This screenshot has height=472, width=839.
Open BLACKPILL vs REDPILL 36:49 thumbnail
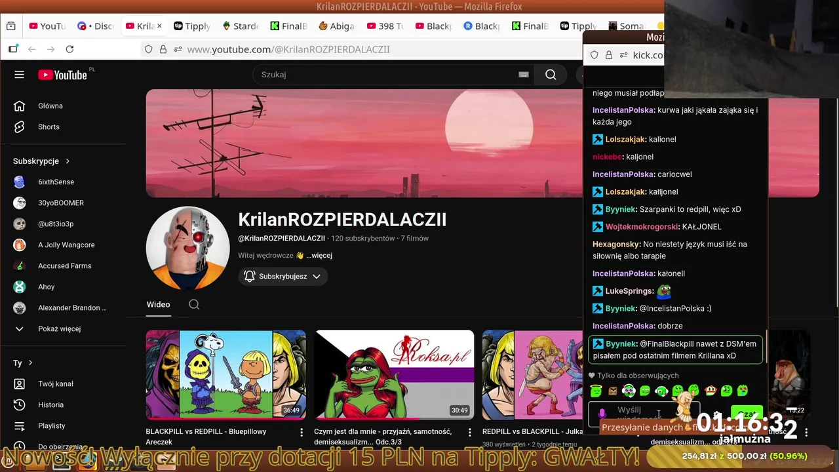[225, 374]
